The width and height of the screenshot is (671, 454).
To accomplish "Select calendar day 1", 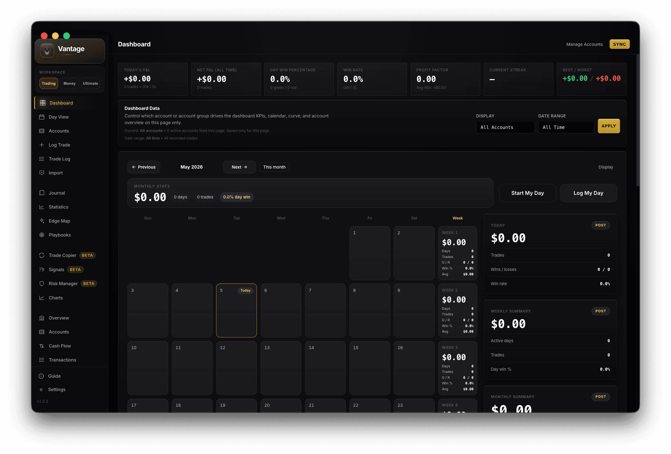I will pyautogui.click(x=370, y=253).
